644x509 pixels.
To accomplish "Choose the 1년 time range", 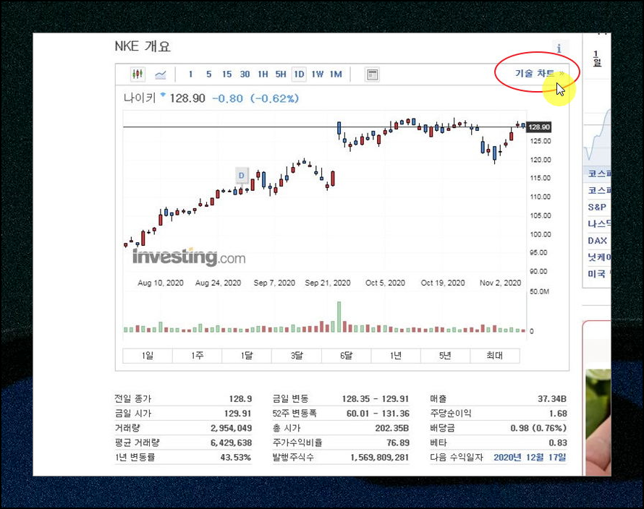I will pyautogui.click(x=396, y=356).
